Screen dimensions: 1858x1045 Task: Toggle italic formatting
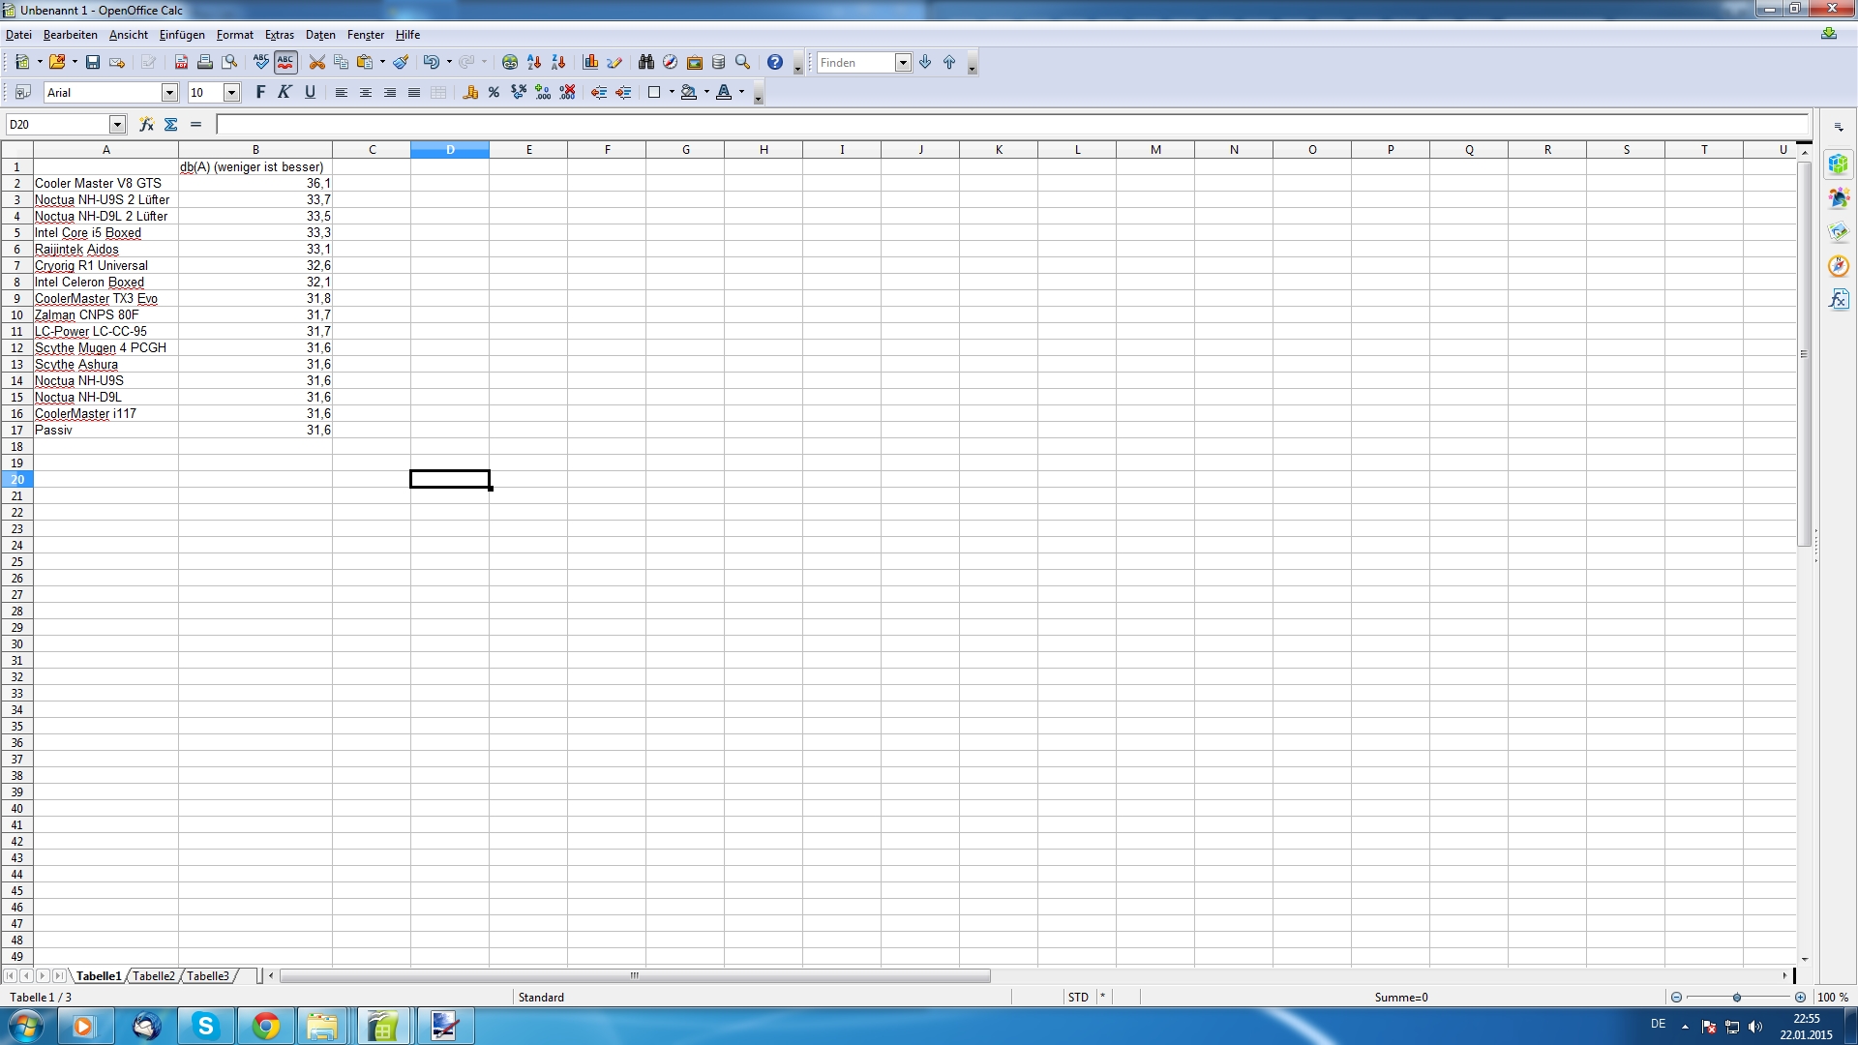(285, 93)
